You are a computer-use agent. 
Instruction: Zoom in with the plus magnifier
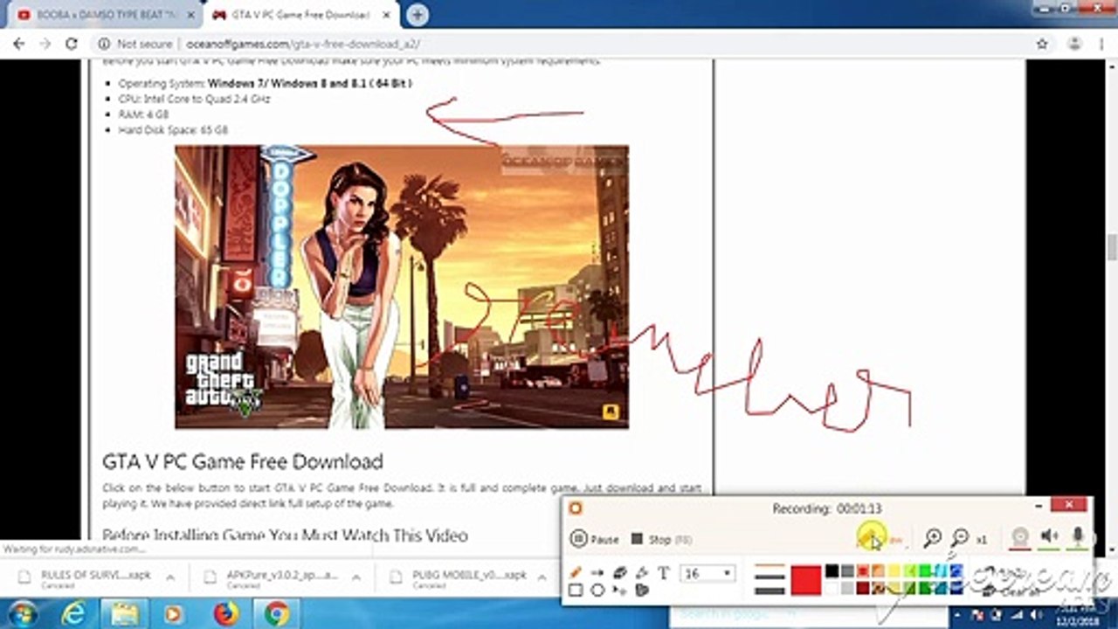point(933,539)
